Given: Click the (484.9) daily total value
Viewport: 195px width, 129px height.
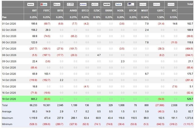Looking at the screenshot, I should (189, 49).
